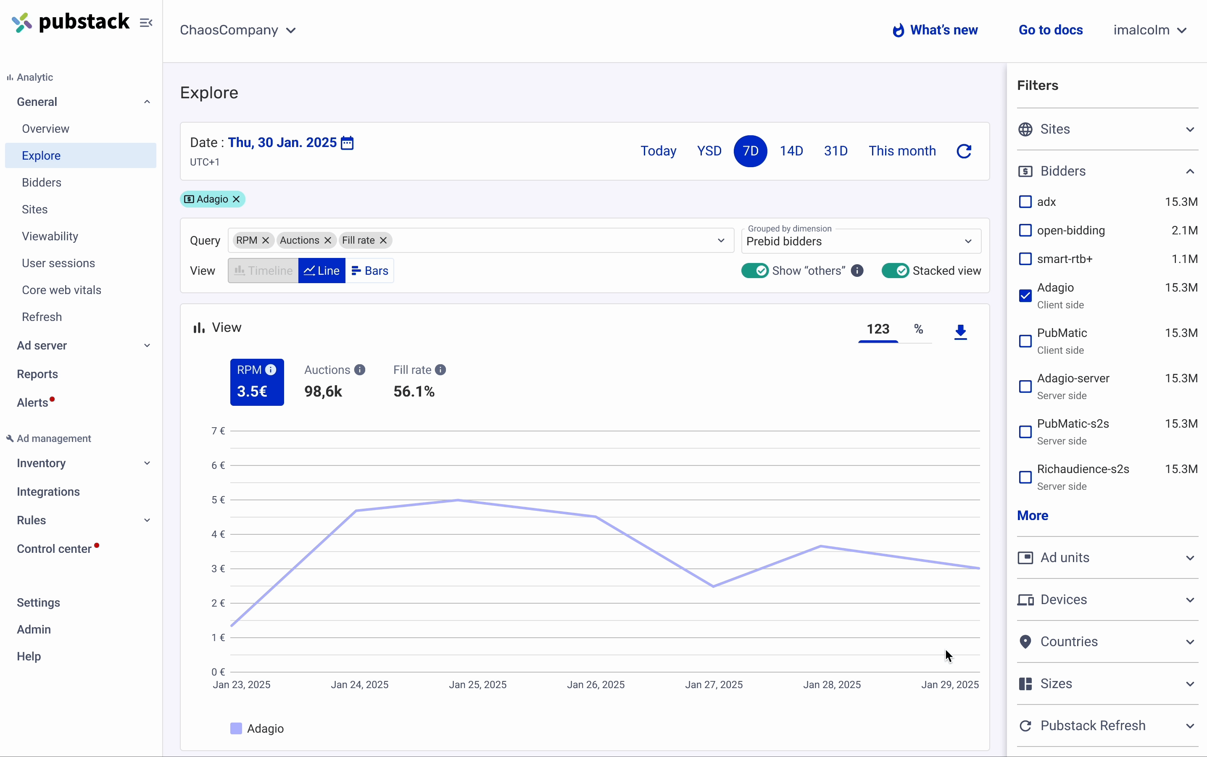Viewport: 1207px width, 757px height.
Task: Collapse the General sidebar group
Action: coord(147,102)
